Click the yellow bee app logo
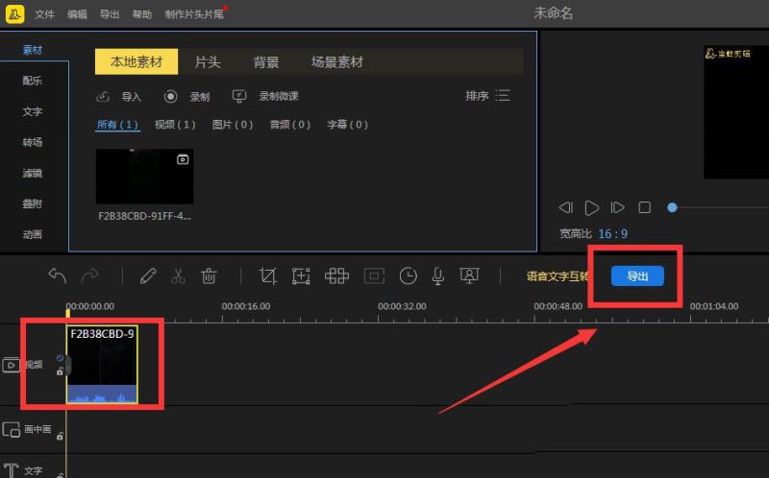This screenshot has width=769, height=478. [x=14, y=13]
